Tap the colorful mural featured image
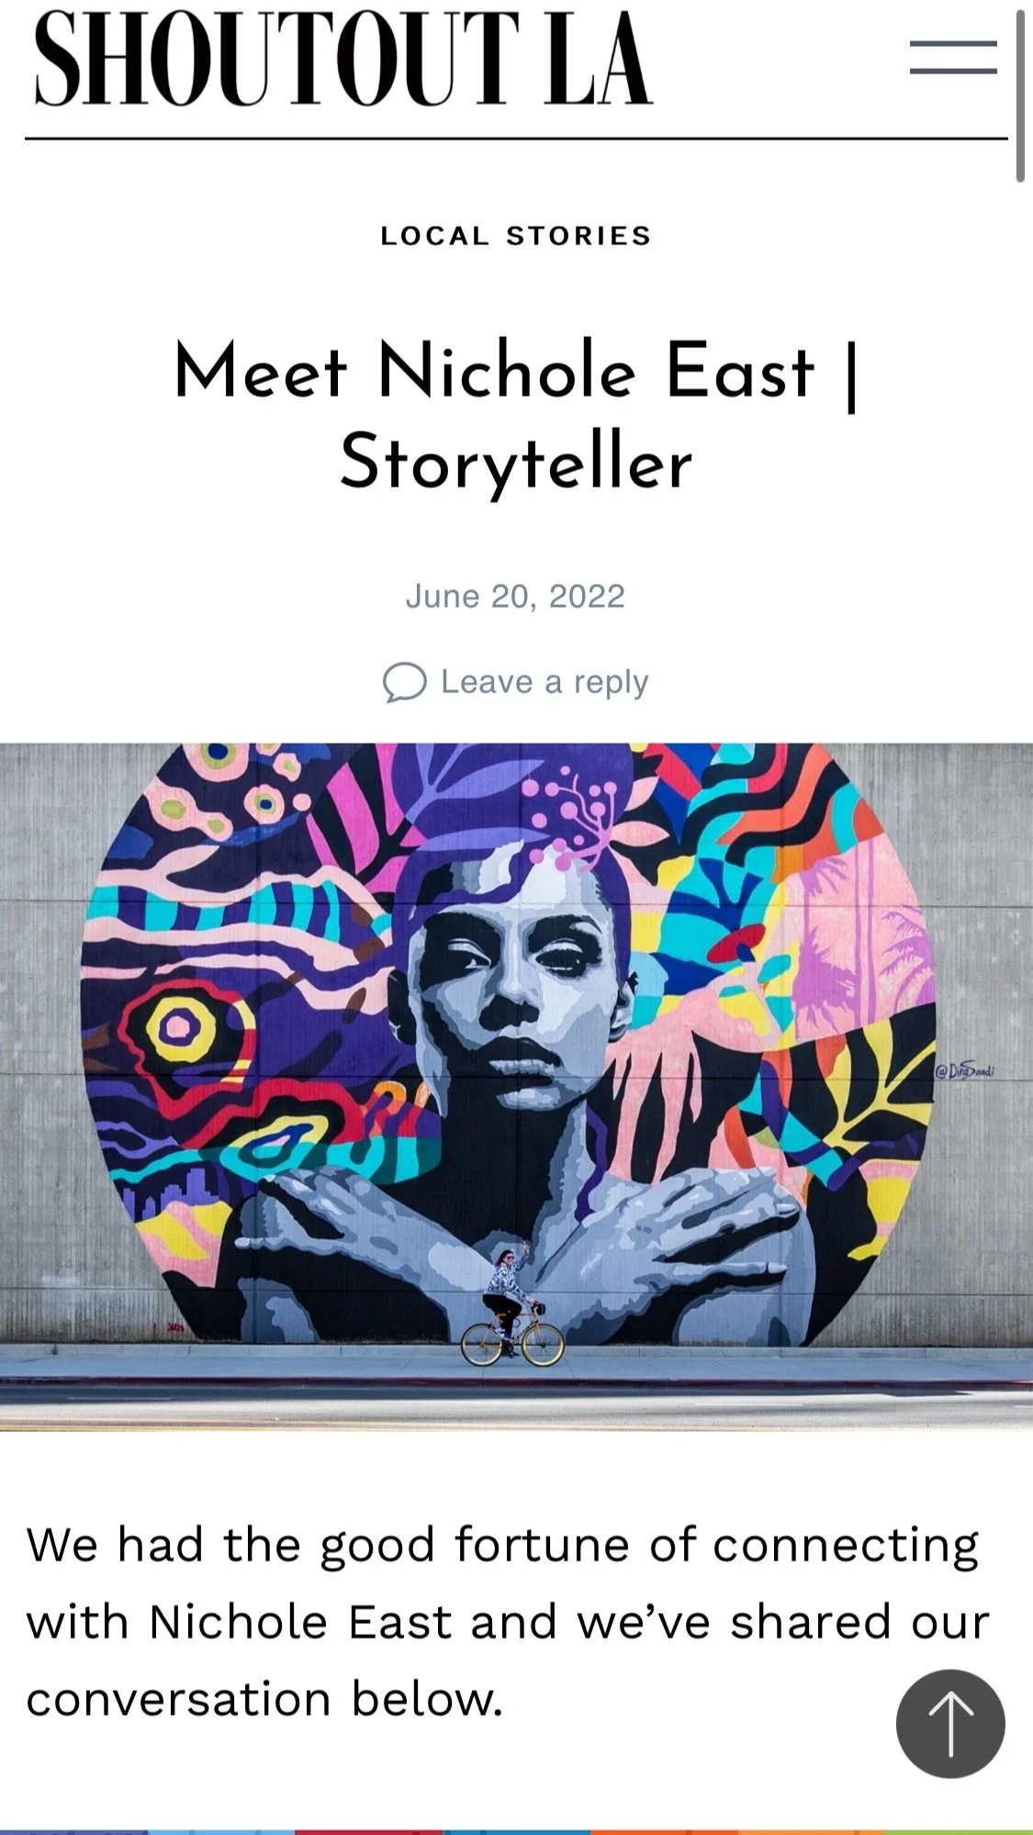Image resolution: width=1033 pixels, height=1835 pixels. click(x=516, y=1087)
